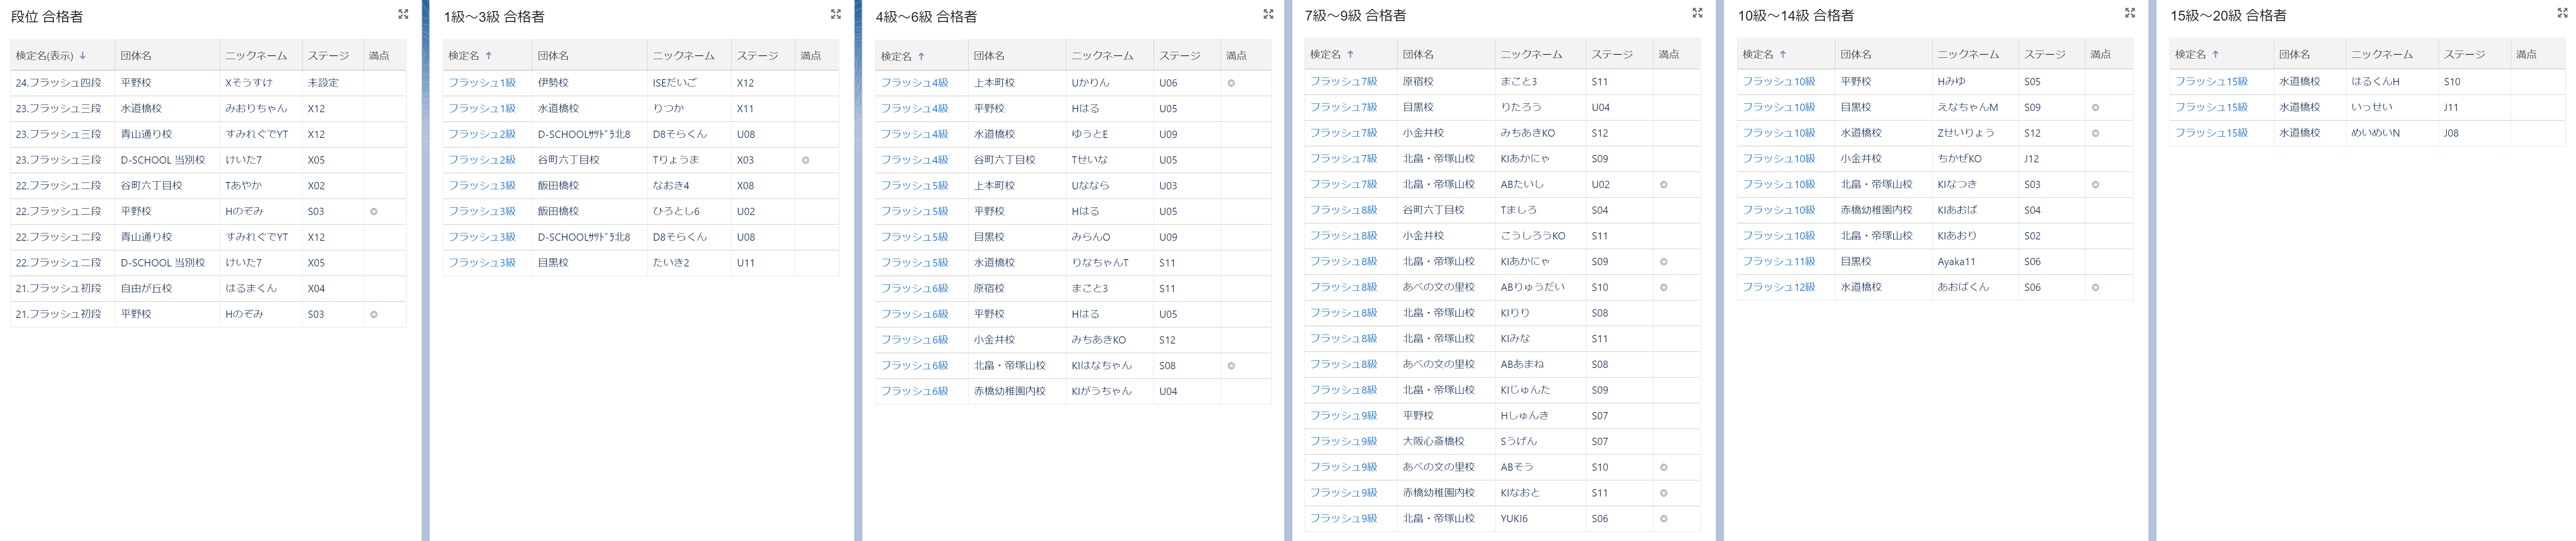Viewport: 2576px width, 541px height.
Task: Open the 10級〜14級 合格者 panel fullscreen
Action: (x=2130, y=13)
